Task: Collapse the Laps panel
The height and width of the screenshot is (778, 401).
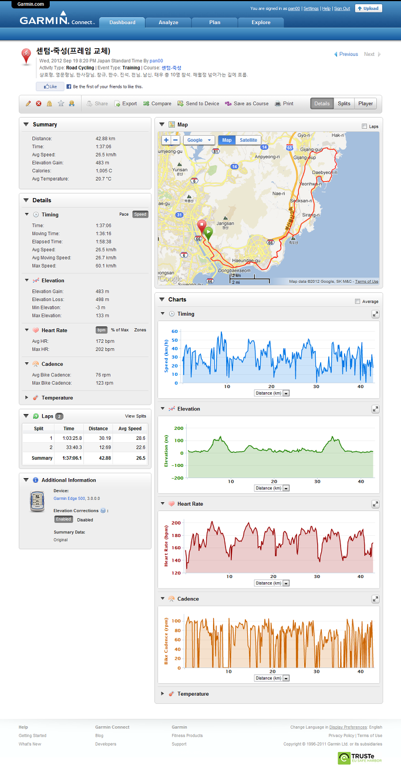Action: click(26, 416)
